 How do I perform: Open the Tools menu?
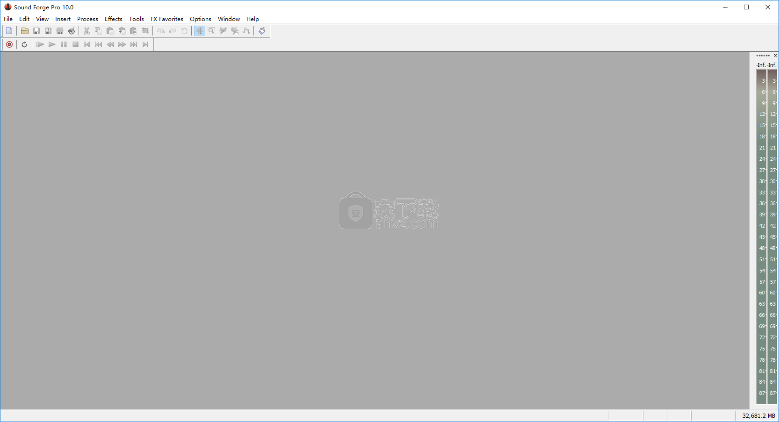tap(137, 19)
